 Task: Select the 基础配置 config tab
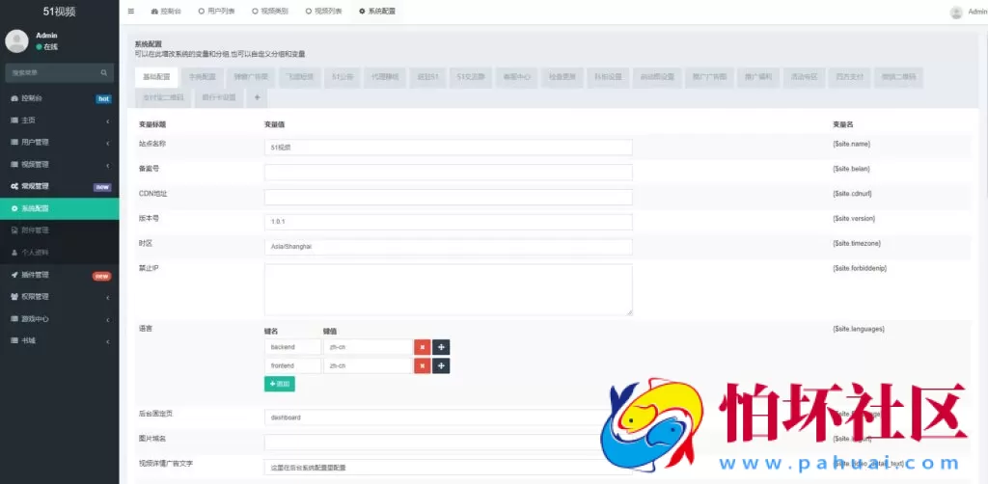coord(156,77)
